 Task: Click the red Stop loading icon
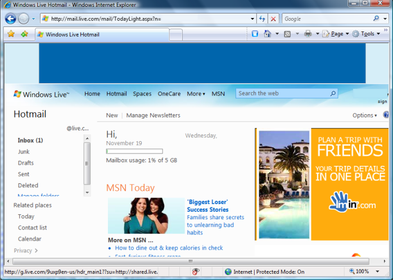273,19
